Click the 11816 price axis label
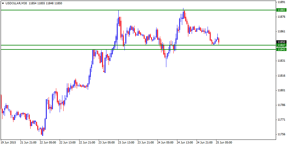The width and height of the screenshot is (288, 145). pyautogui.click(x=281, y=75)
